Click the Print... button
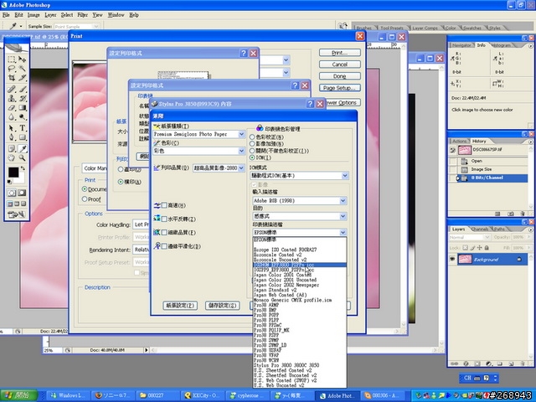The height and width of the screenshot is (402, 536). (x=340, y=53)
